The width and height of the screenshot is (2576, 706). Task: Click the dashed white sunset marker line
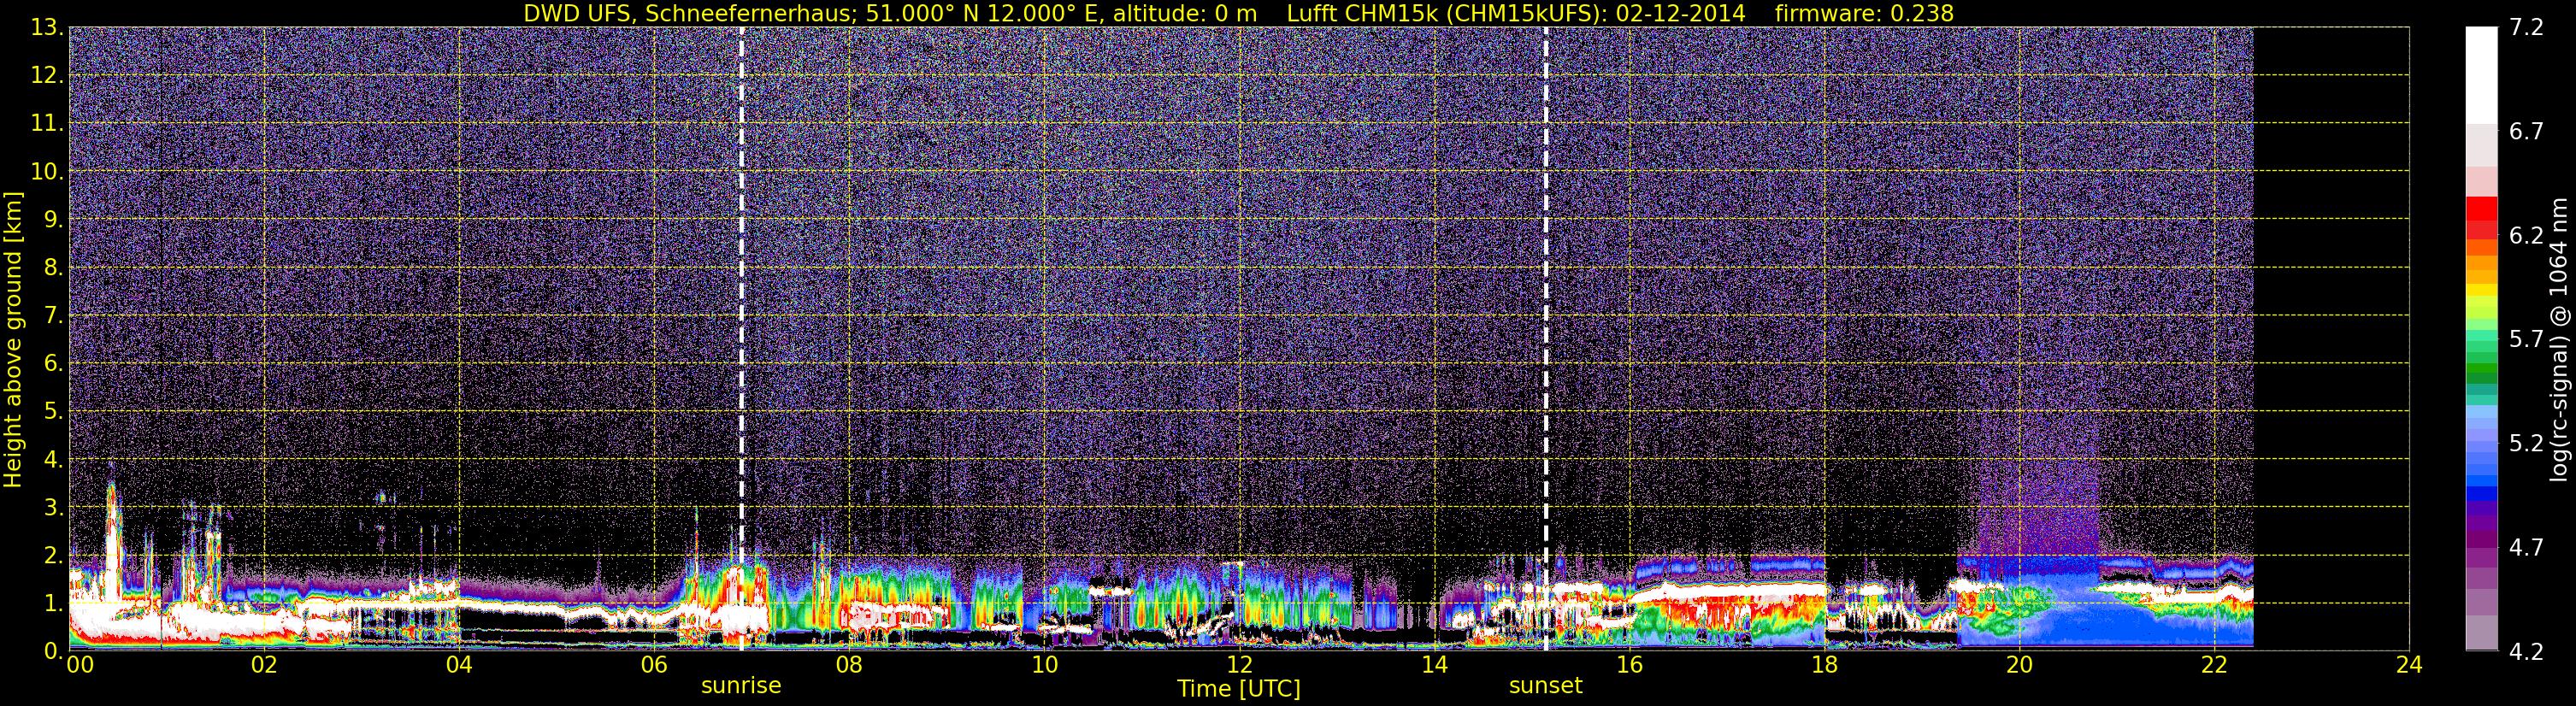click(1545, 339)
